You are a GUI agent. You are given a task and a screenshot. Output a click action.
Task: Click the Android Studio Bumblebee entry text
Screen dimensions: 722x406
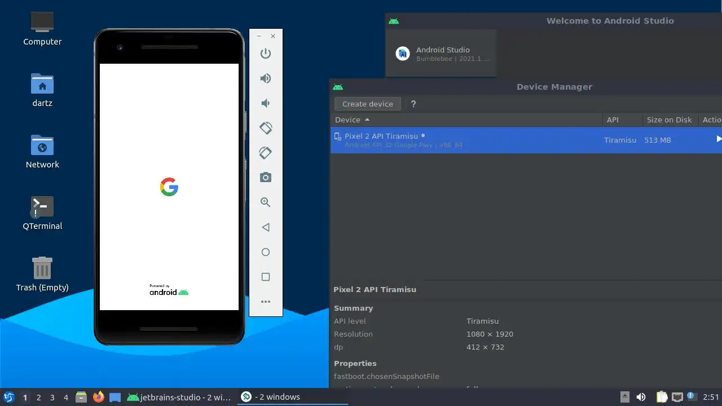pos(452,54)
